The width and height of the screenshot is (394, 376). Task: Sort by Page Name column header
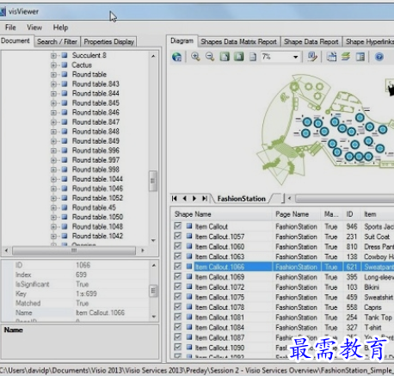[292, 214]
